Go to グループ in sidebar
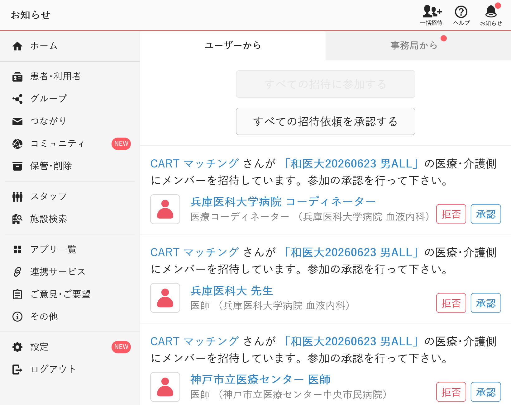511x405 pixels. coord(70,99)
